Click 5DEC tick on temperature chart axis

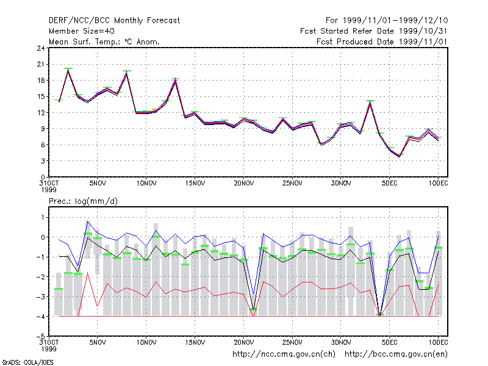tap(390, 184)
